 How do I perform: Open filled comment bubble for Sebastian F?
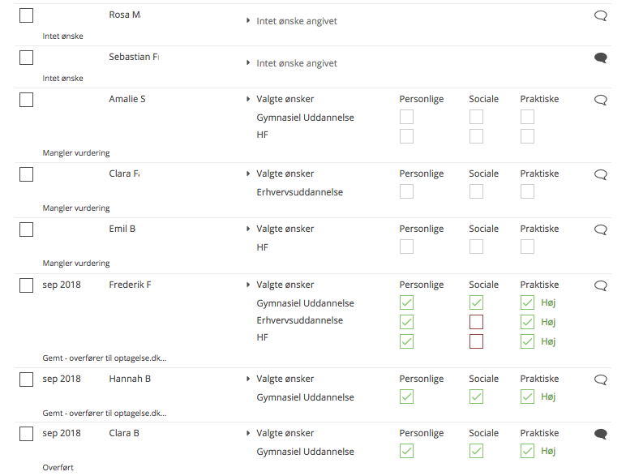coord(600,58)
